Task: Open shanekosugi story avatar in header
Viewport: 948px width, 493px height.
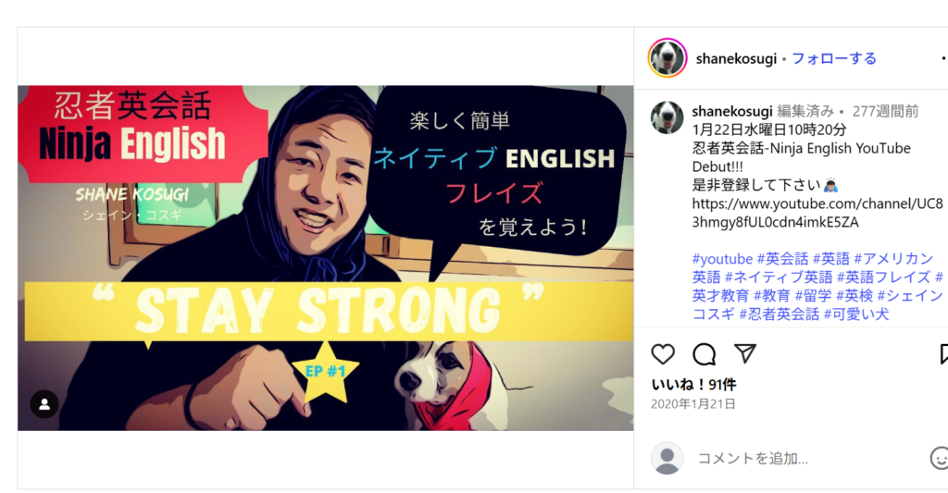Action: (667, 58)
